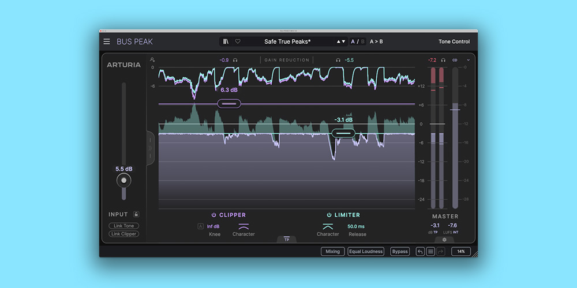Toggle the Limiter power button
The image size is (577, 288).
click(329, 215)
